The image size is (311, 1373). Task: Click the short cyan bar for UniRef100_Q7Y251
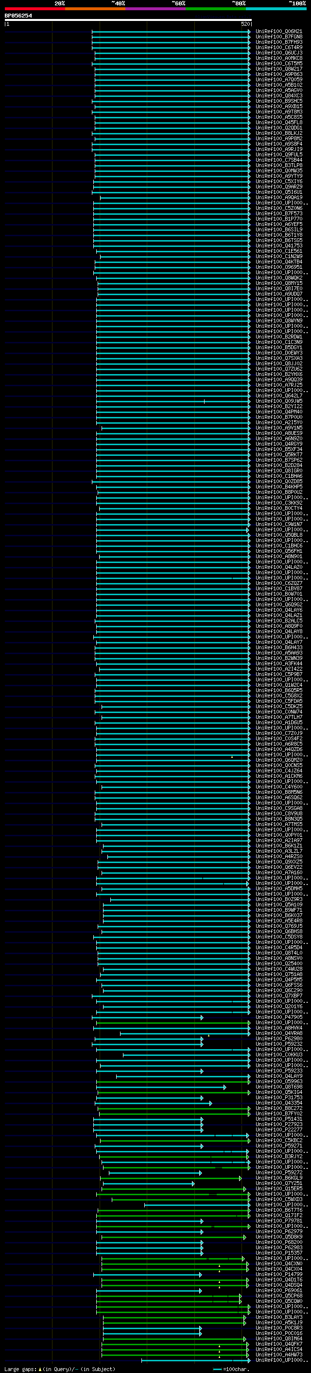coord(148,1183)
